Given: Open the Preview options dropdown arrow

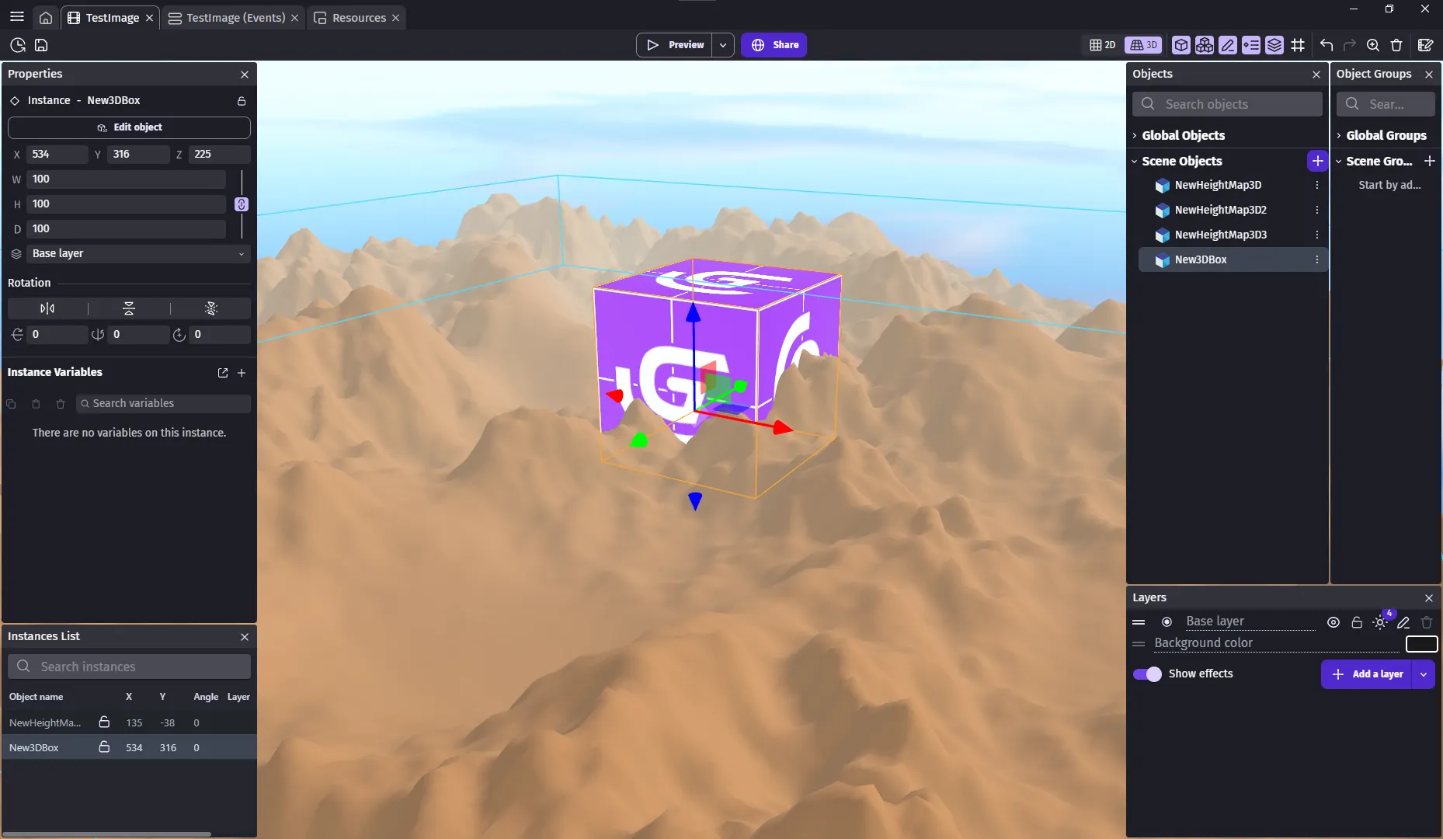Looking at the screenshot, I should point(723,45).
